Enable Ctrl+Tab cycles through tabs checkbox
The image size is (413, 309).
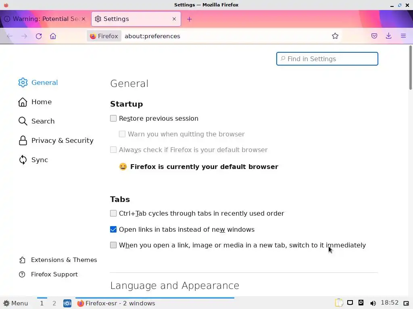tap(113, 213)
